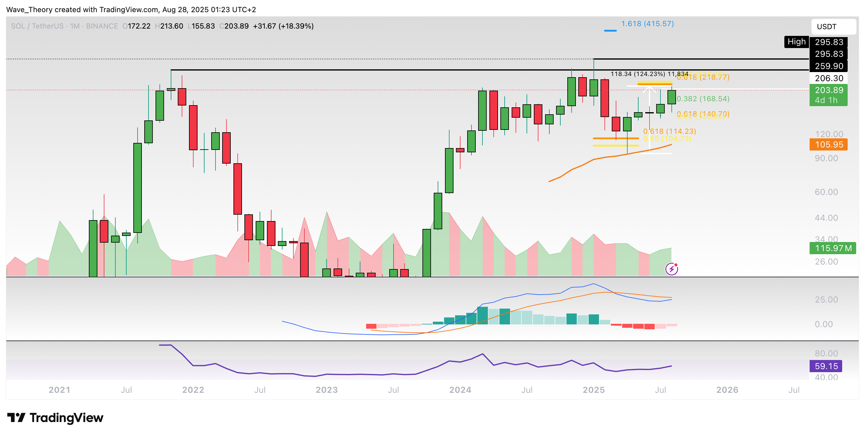865x436 pixels.
Task: Click the purple 59.15 RSI value label
Action: tap(826, 366)
